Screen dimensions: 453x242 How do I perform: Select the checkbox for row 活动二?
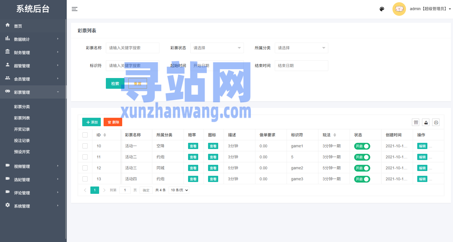pyautogui.click(x=85, y=157)
